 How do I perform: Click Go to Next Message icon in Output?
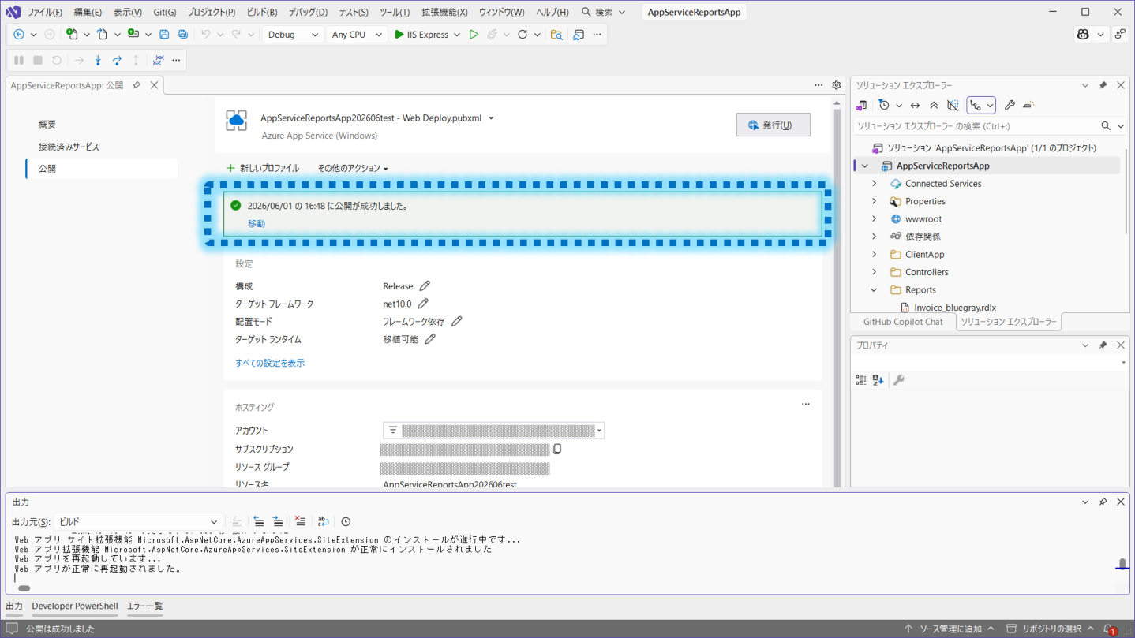click(278, 521)
